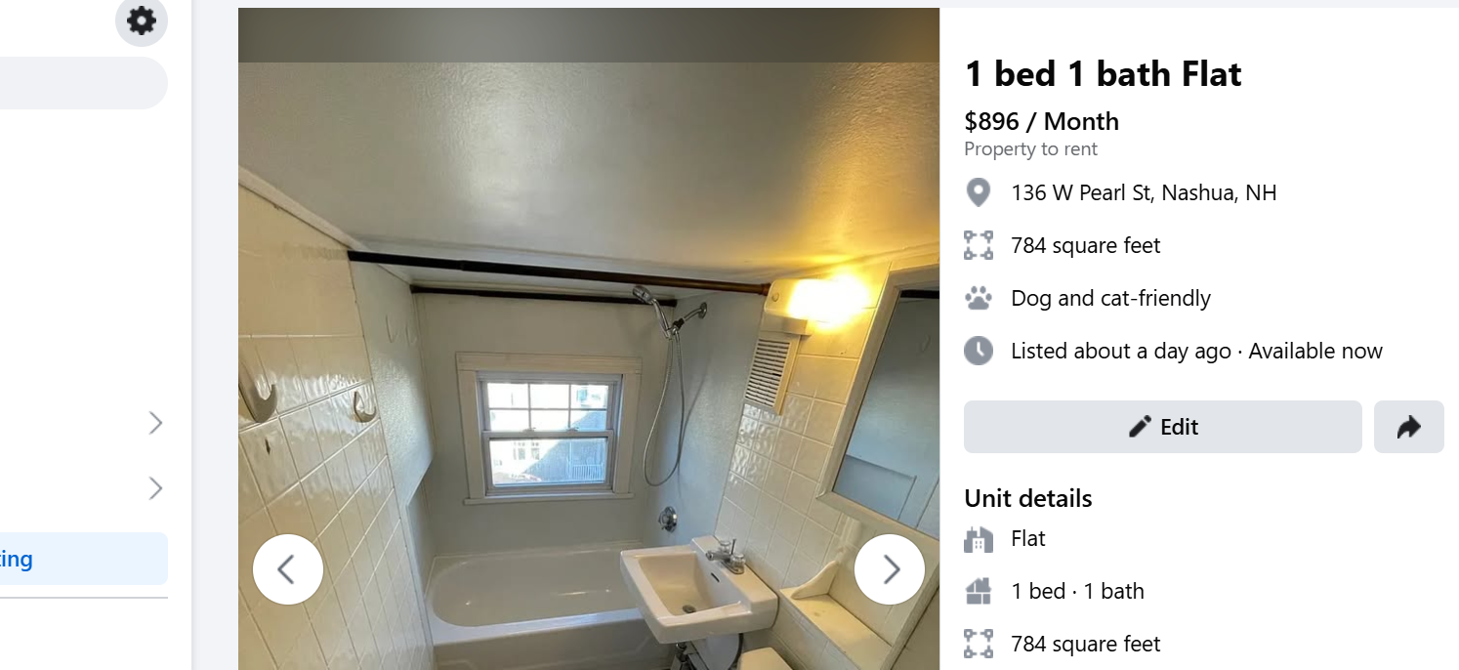The image size is (1459, 670).
Task: Click the bathroom listing photo
Action: (x=589, y=366)
